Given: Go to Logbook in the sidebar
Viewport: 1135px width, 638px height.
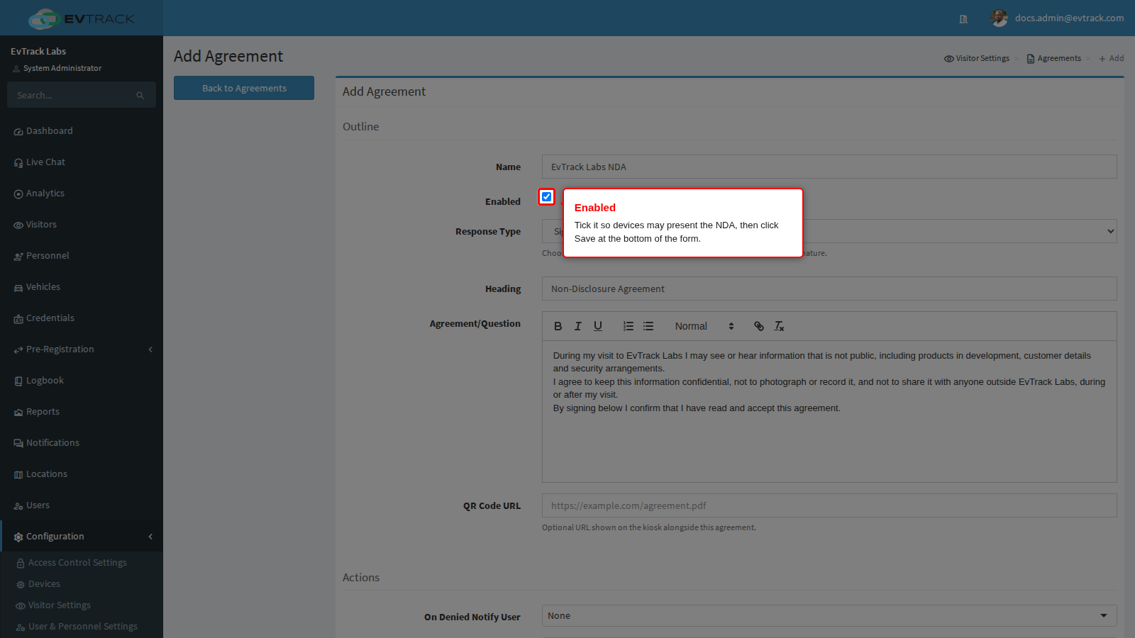Looking at the screenshot, I should (45, 381).
